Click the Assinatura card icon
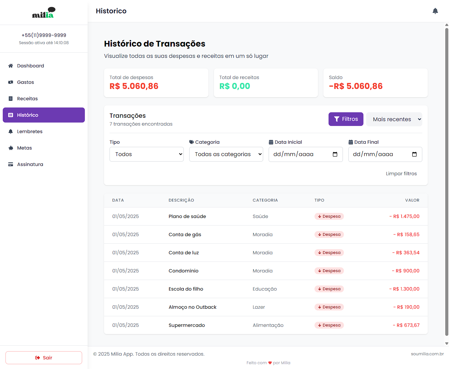 [11, 164]
